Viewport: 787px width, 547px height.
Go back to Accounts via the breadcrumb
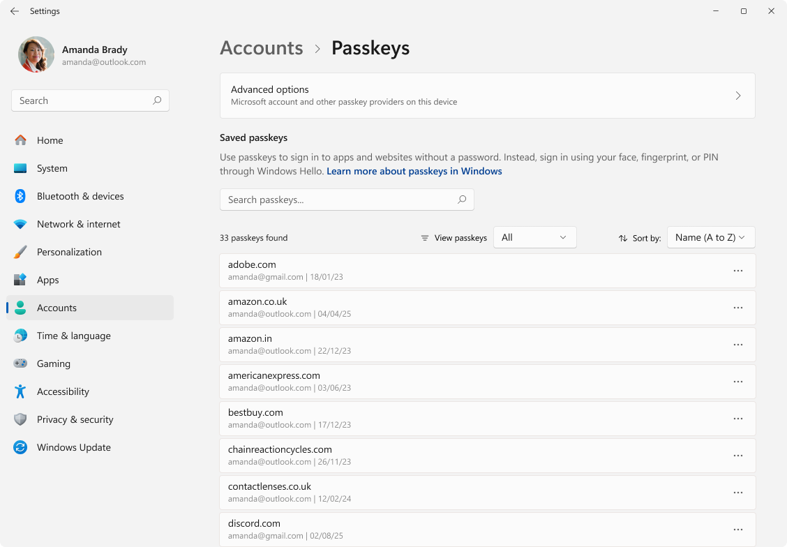pyautogui.click(x=261, y=47)
